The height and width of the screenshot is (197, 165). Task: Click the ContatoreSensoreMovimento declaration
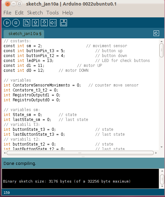click(x=42, y=85)
